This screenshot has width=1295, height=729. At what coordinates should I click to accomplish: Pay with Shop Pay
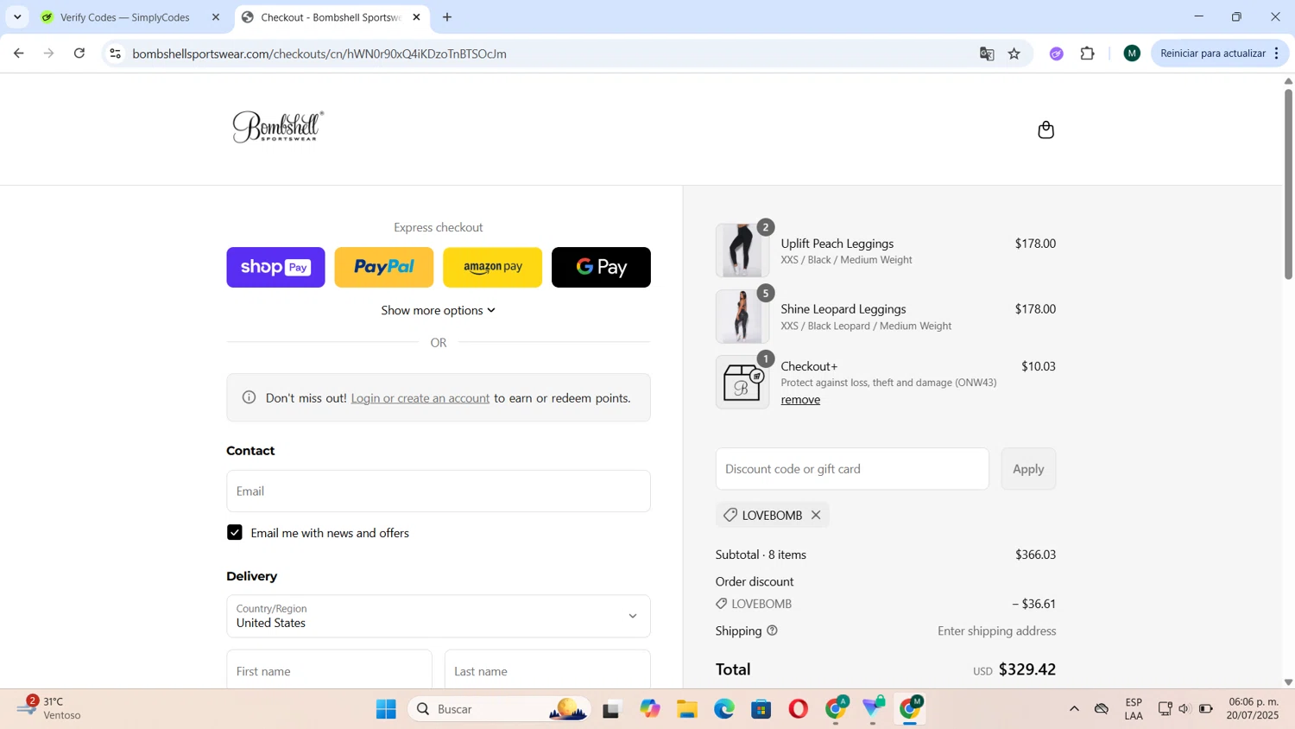pos(275,267)
